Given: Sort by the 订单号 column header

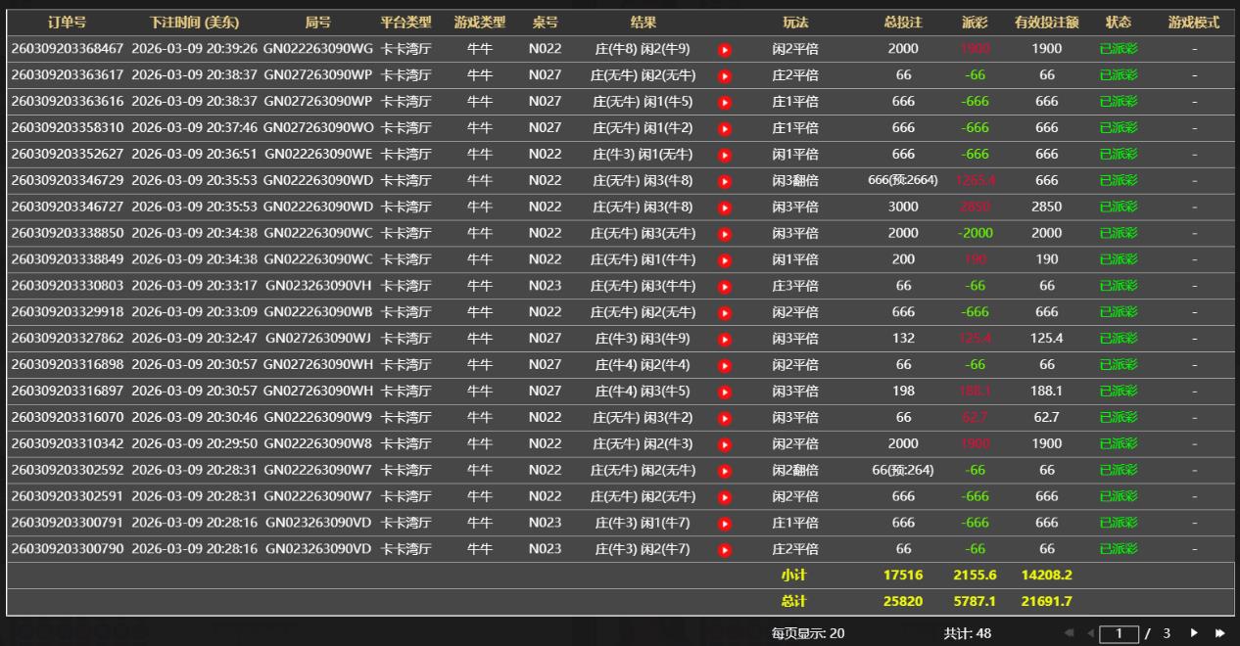Looking at the screenshot, I should coord(67,23).
